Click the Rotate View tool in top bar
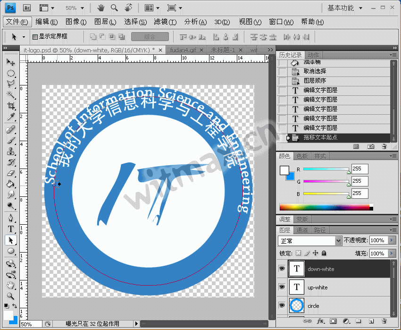This screenshot has height=330, width=401. pyautogui.click(x=128, y=8)
